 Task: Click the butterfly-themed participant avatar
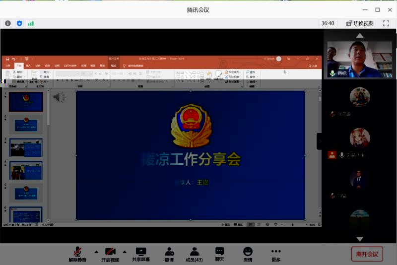click(x=360, y=97)
